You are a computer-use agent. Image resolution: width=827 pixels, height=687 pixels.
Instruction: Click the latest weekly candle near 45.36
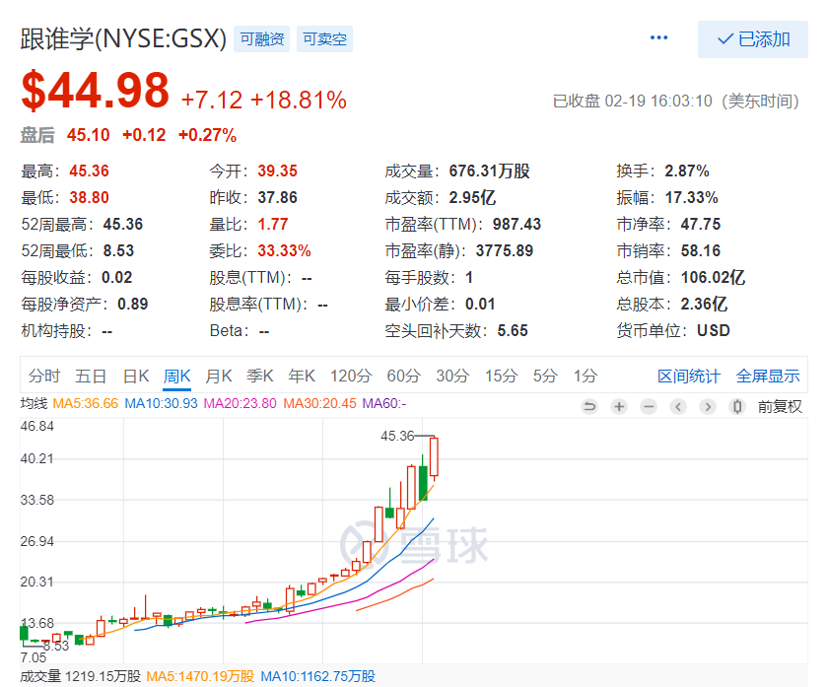click(434, 457)
